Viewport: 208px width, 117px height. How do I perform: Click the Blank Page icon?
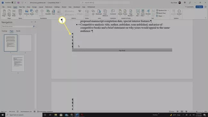9,13
